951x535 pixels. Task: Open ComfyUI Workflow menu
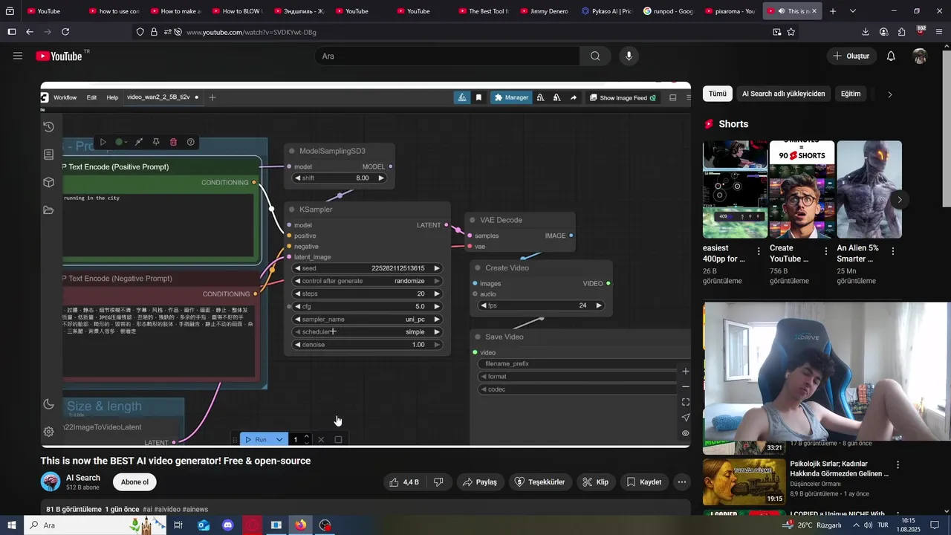click(x=65, y=97)
